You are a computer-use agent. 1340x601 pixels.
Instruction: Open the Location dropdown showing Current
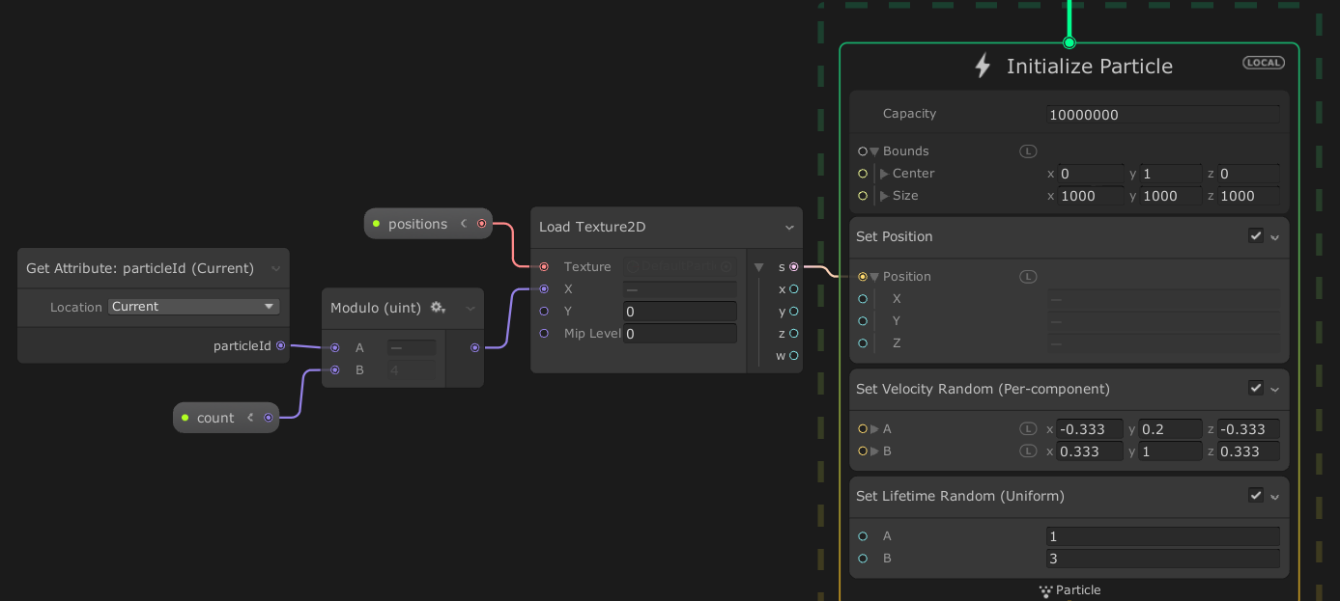(x=192, y=306)
